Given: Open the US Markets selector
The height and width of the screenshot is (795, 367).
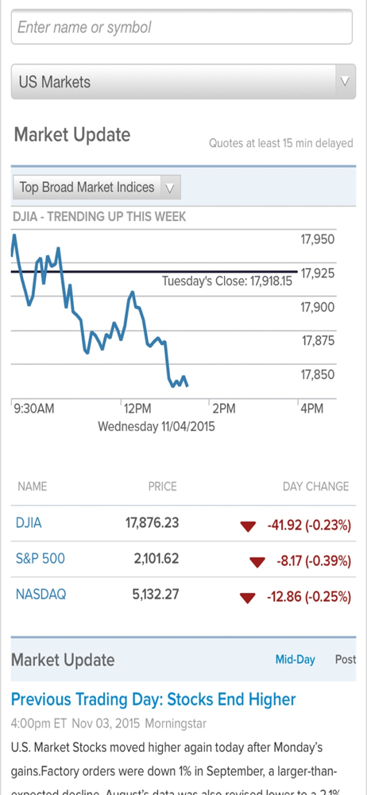Looking at the screenshot, I should coord(183,82).
